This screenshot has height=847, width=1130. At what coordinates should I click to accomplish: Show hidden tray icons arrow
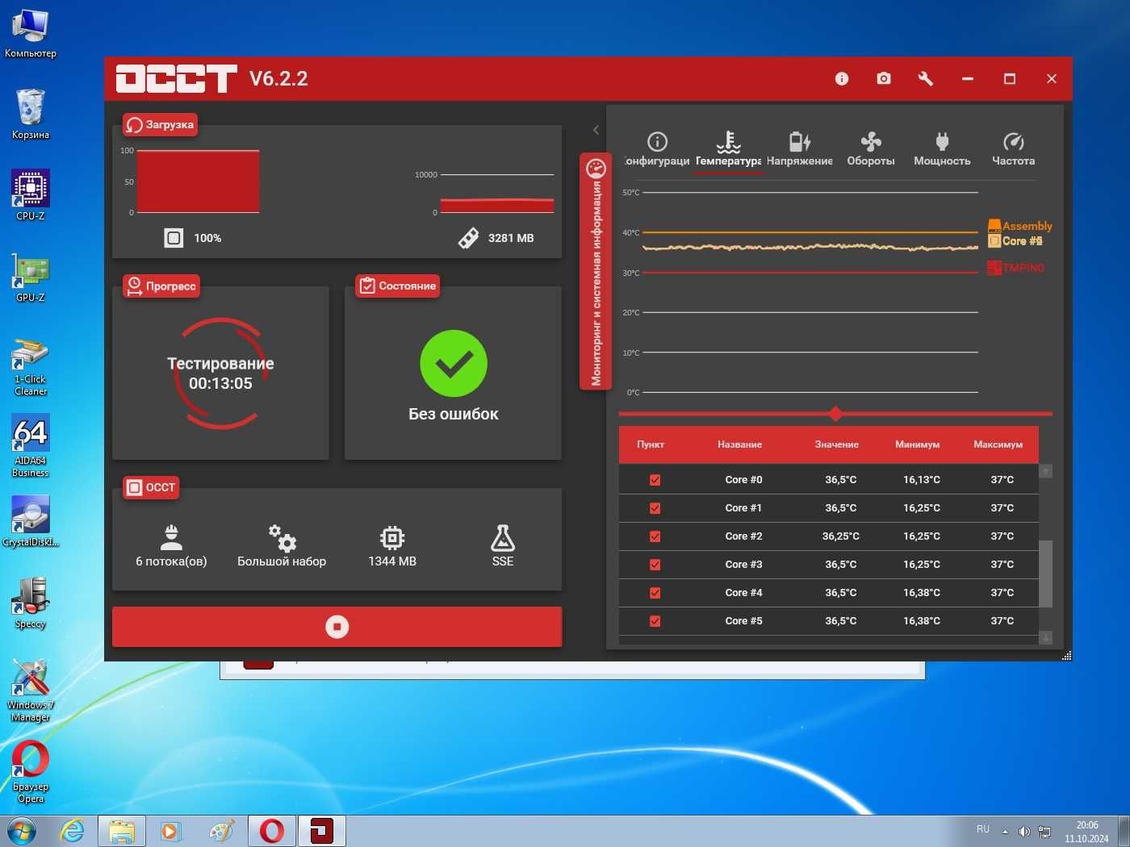pyautogui.click(x=1005, y=831)
